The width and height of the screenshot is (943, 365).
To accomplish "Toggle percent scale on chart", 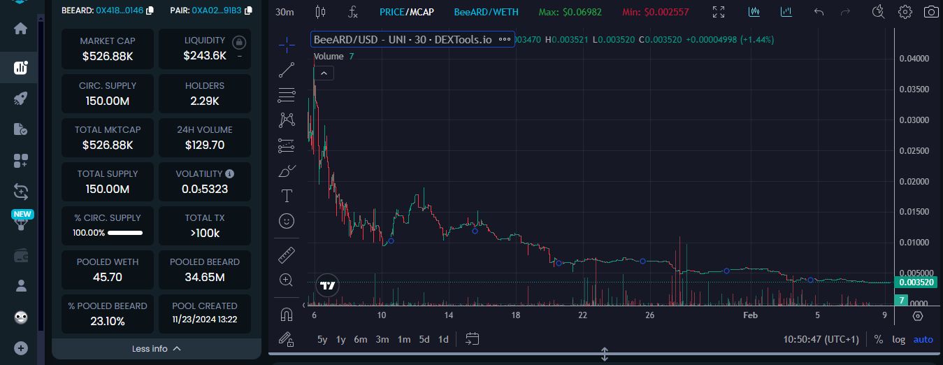I will (878, 339).
